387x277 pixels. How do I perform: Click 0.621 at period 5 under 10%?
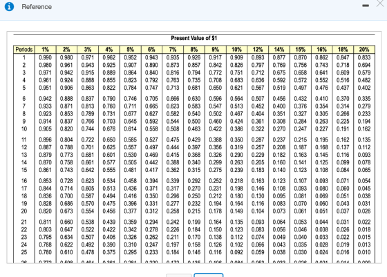[236, 88]
